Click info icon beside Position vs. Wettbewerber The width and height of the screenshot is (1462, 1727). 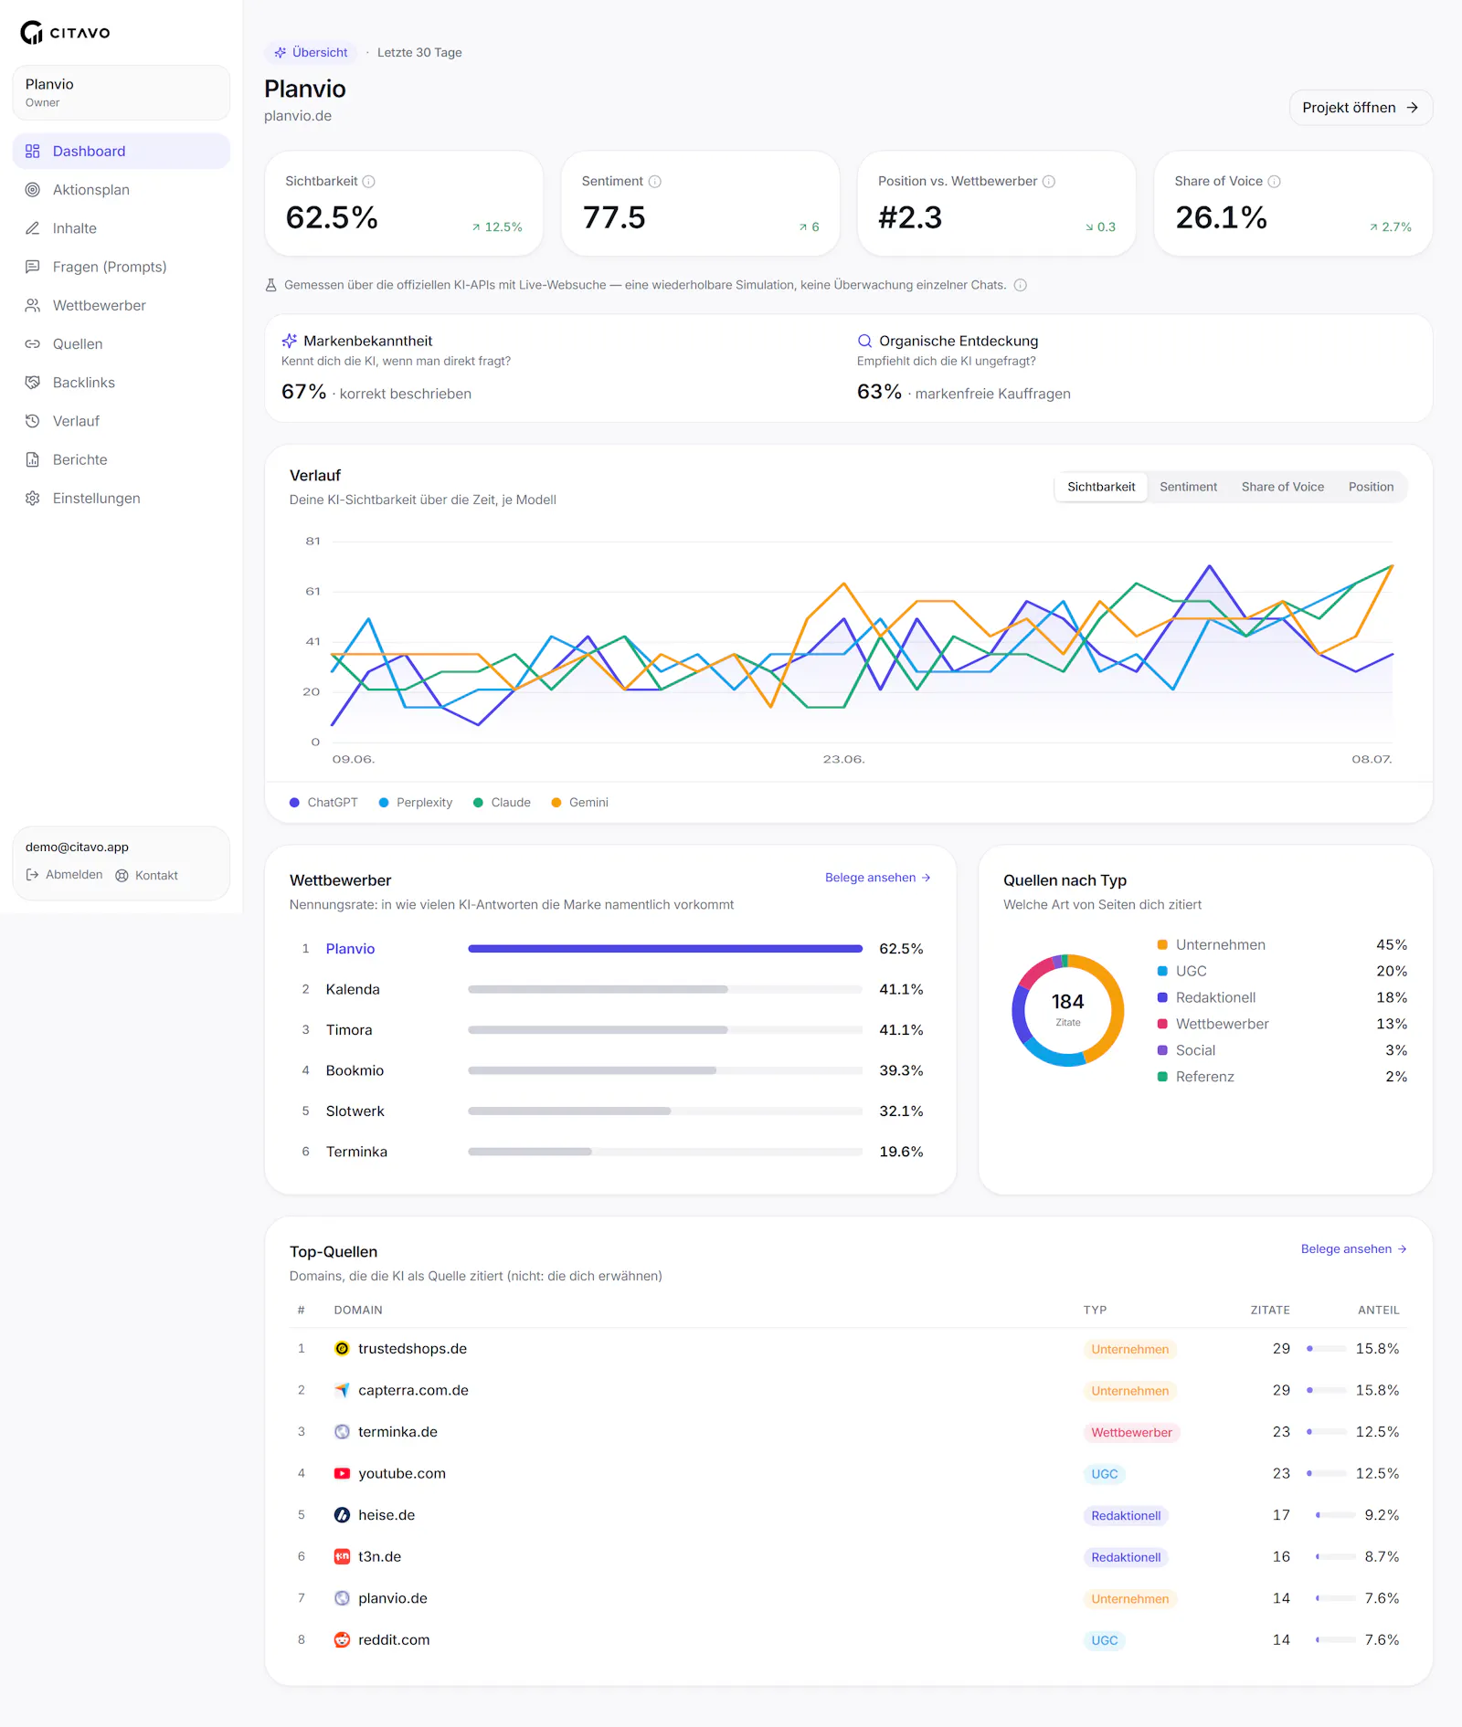(1049, 182)
